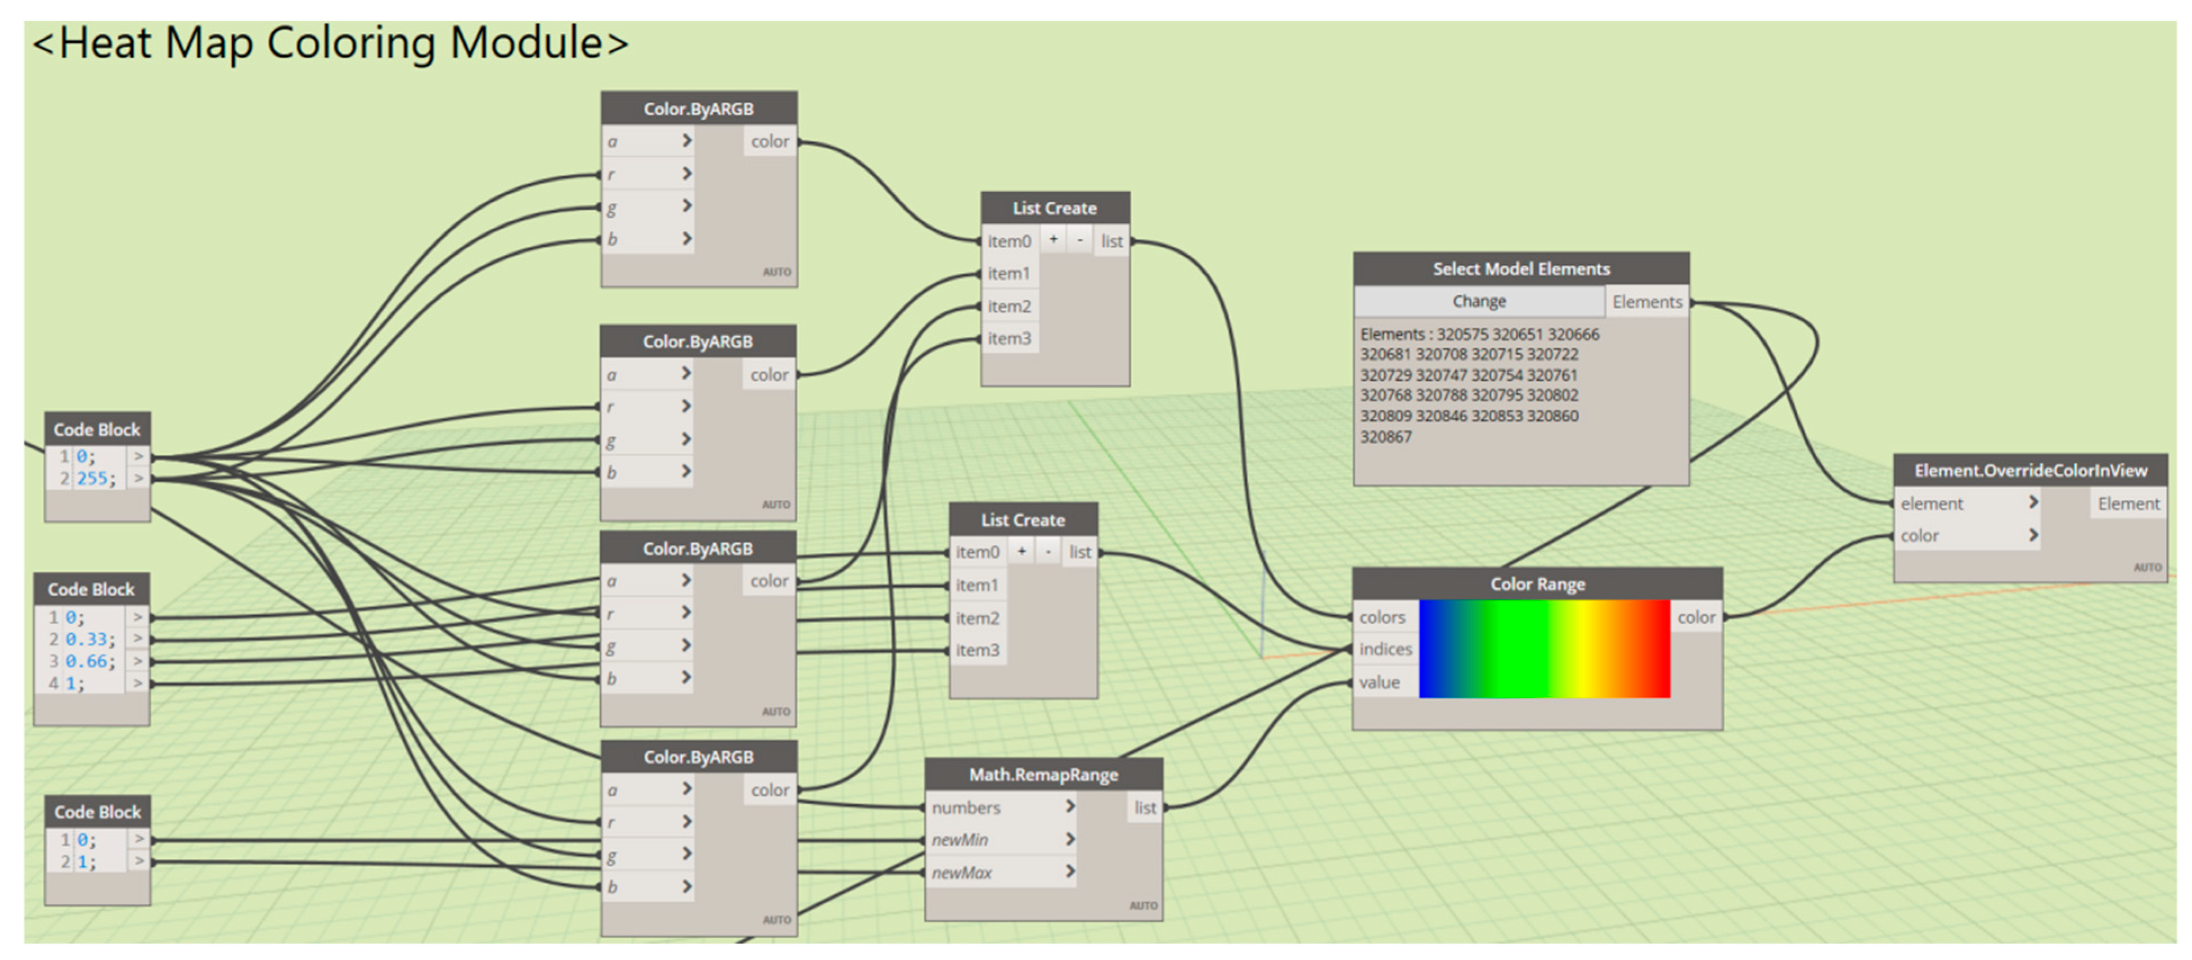The height and width of the screenshot is (960, 2192).
Task: Click the minus button on upper List Create node
Action: coord(1079,240)
